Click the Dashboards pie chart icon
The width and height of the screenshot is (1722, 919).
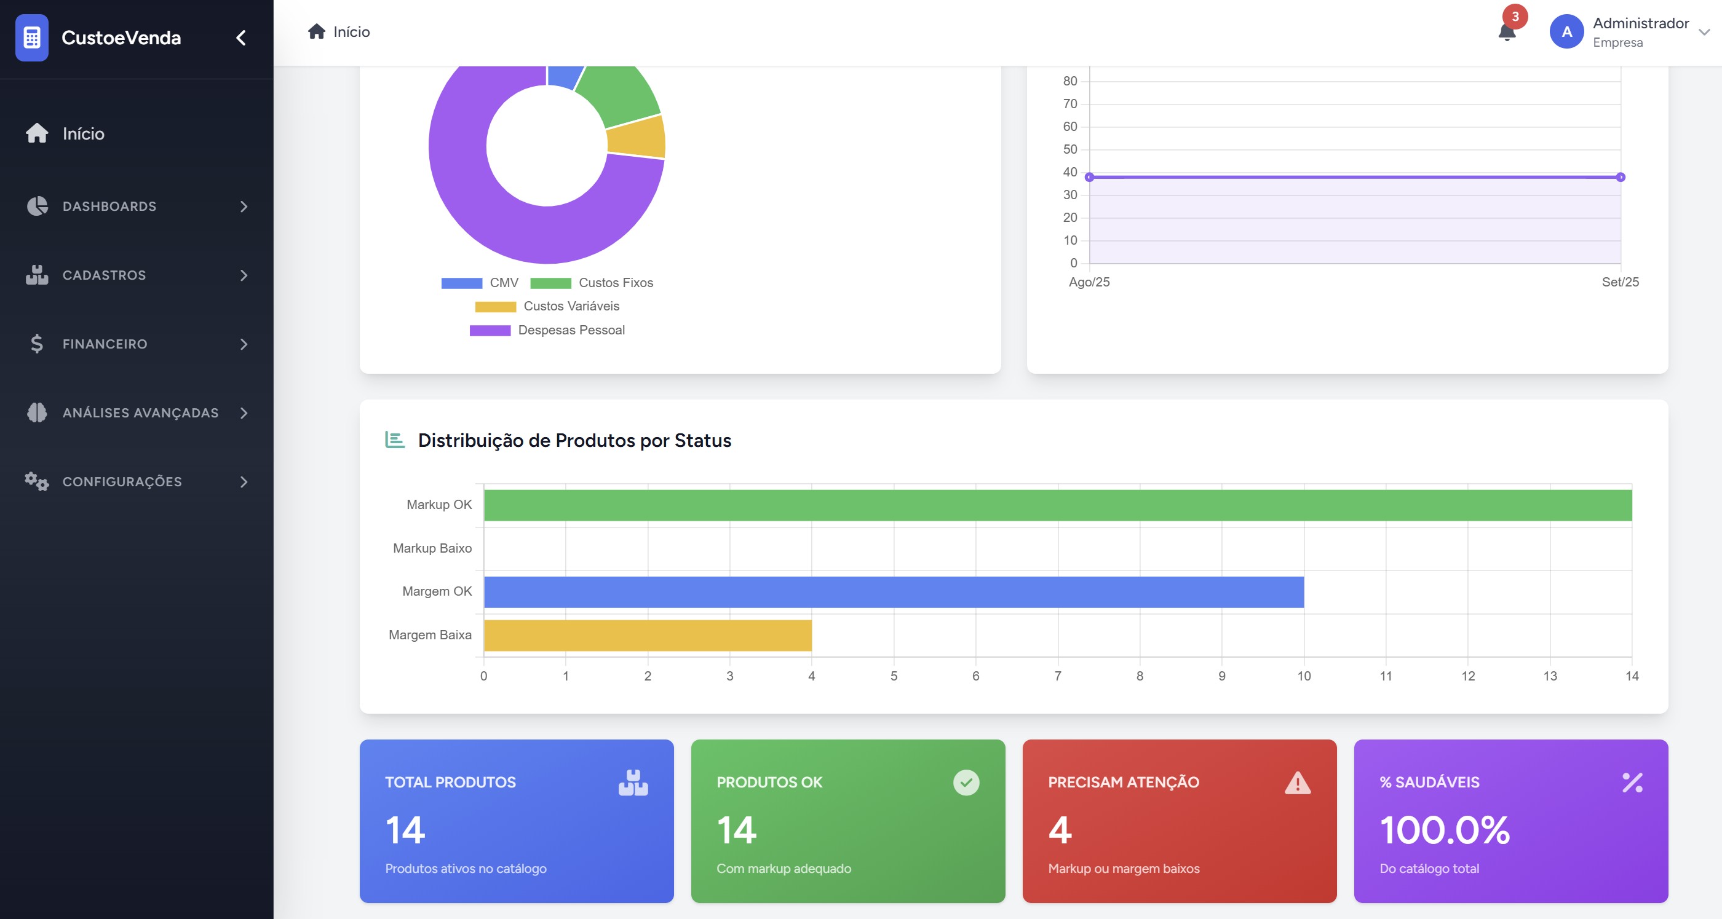point(37,206)
